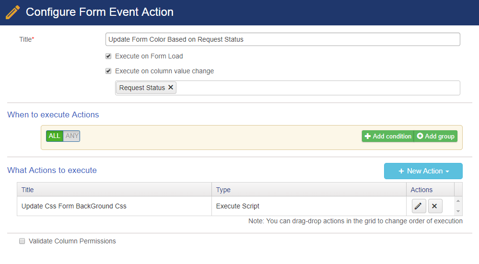
Task: Click the Title text field
Action: click(282, 39)
